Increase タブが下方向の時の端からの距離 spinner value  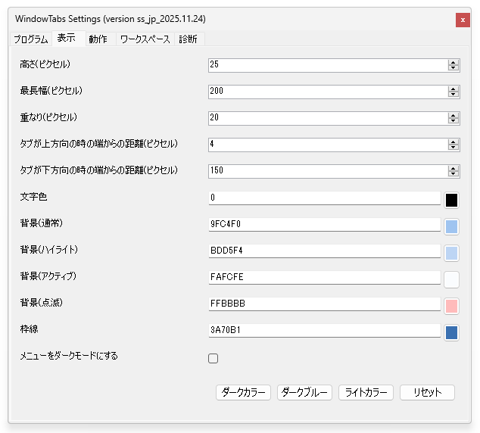point(454,168)
